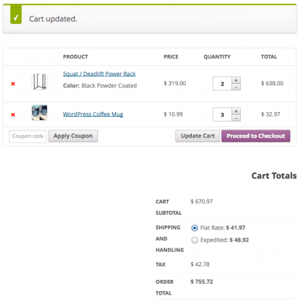Remove WordPress Coffee Mug from cart
302x302 pixels.
pos(13,115)
